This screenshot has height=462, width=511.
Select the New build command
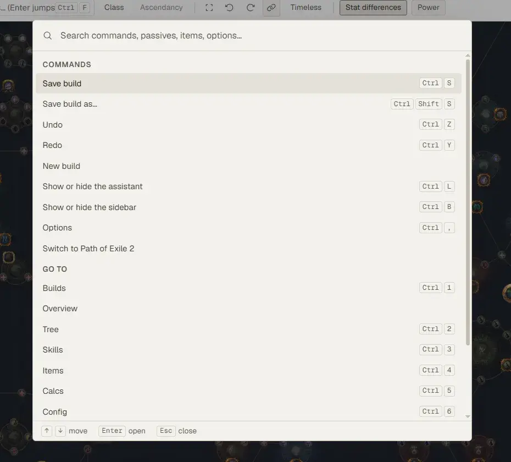pyautogui.click(x=249, y=166)
